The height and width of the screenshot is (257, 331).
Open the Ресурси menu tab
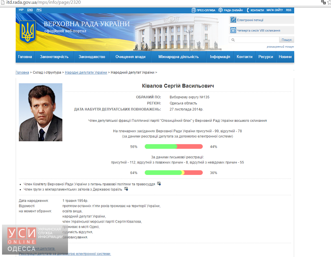pyautogui.click(x=266, y=57)
